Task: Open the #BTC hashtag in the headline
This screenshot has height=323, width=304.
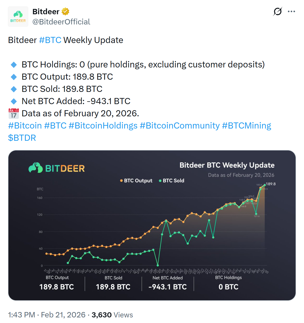Action: point(50,40)
